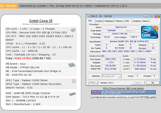Click the Core Speed 5450.2 MHz field
The height and width of the screenshot is (113, 161).
[110, 59]
